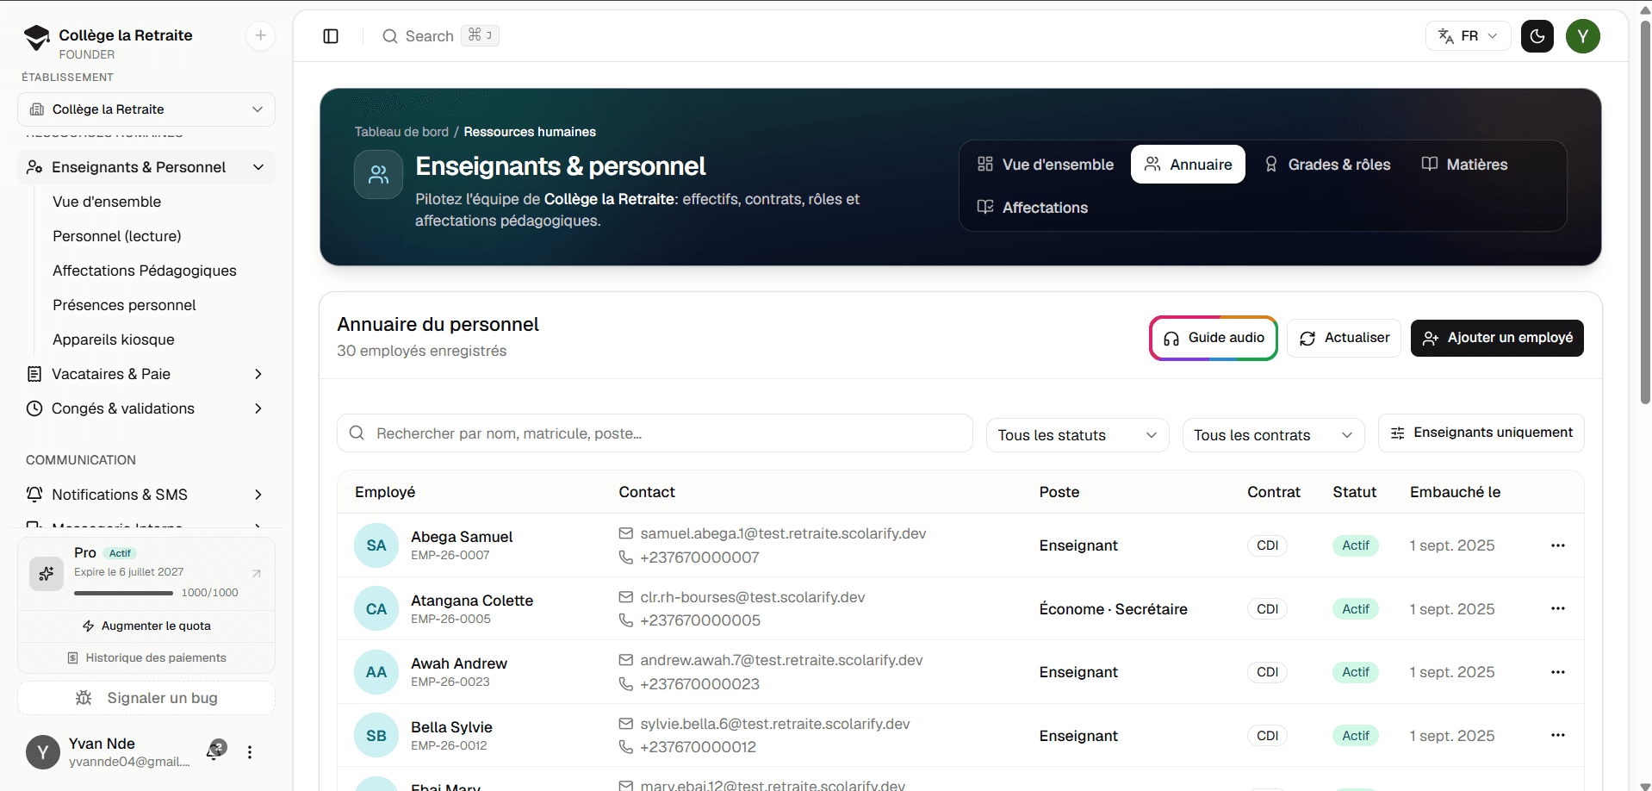This screenshot has height=791, width=1652.
Task: Expand Congés & validations section
Action: pos(146,408)
